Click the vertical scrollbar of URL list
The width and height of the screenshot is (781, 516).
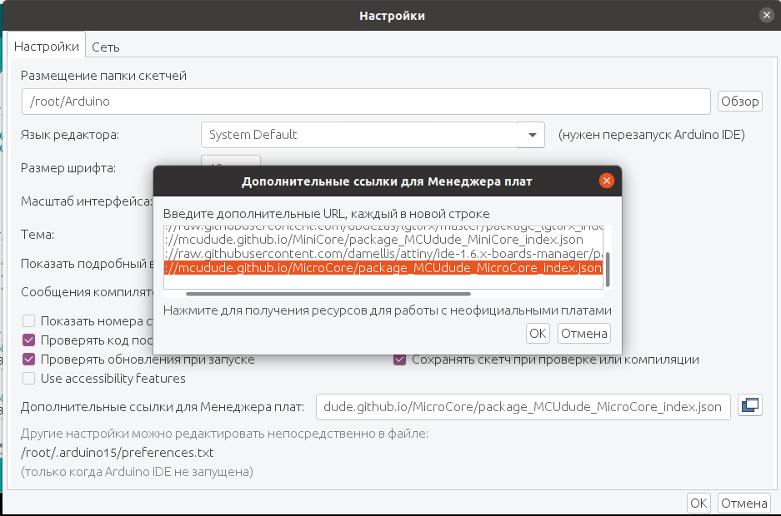point(608,269)
